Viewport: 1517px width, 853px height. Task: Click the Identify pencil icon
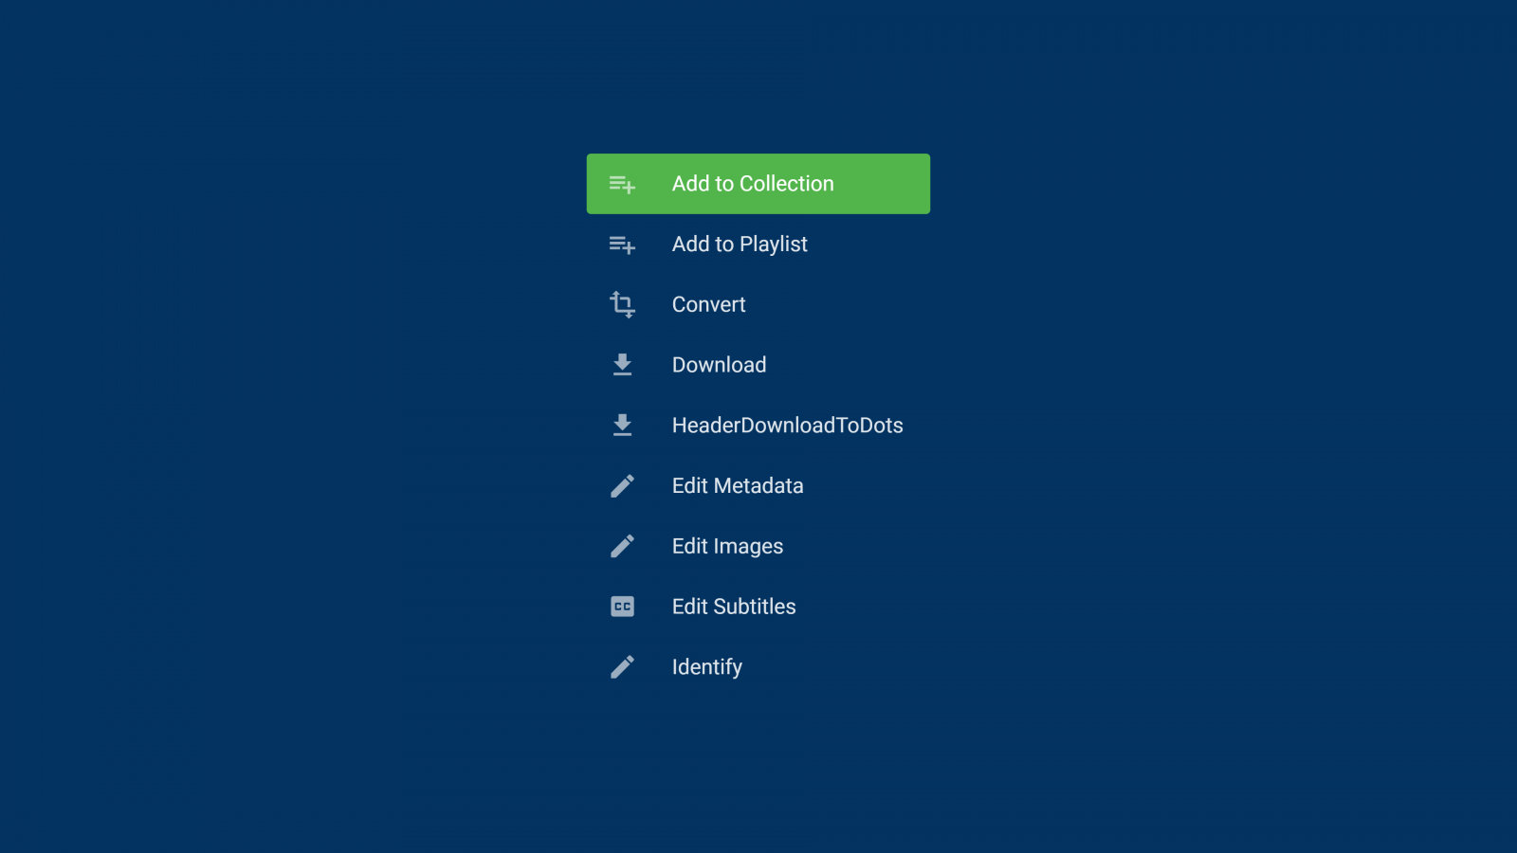coord(622,667)
